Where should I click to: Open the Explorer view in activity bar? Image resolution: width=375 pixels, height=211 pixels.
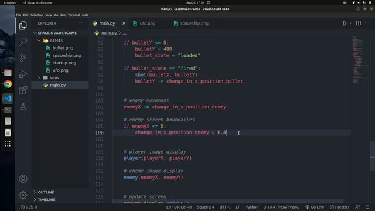(23, 25)
